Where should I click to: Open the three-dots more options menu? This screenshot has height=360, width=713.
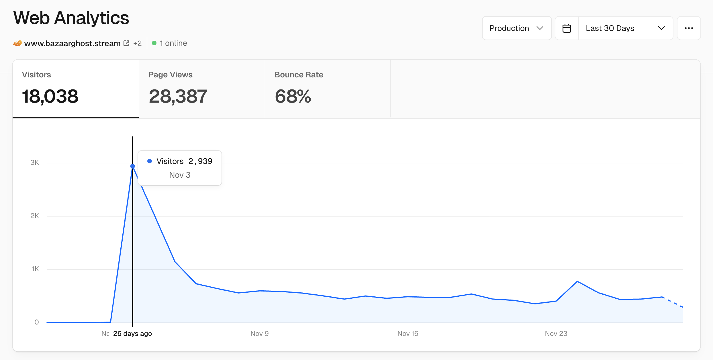[x=689, y=28]
